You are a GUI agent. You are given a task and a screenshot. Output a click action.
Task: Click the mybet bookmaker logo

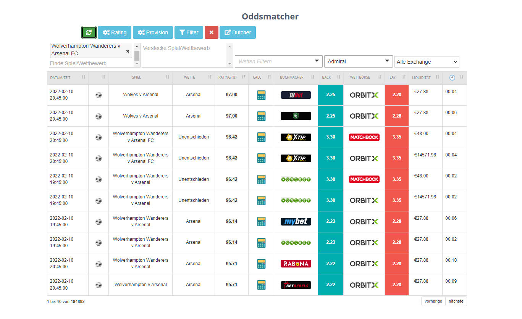[x=296, y=222]
